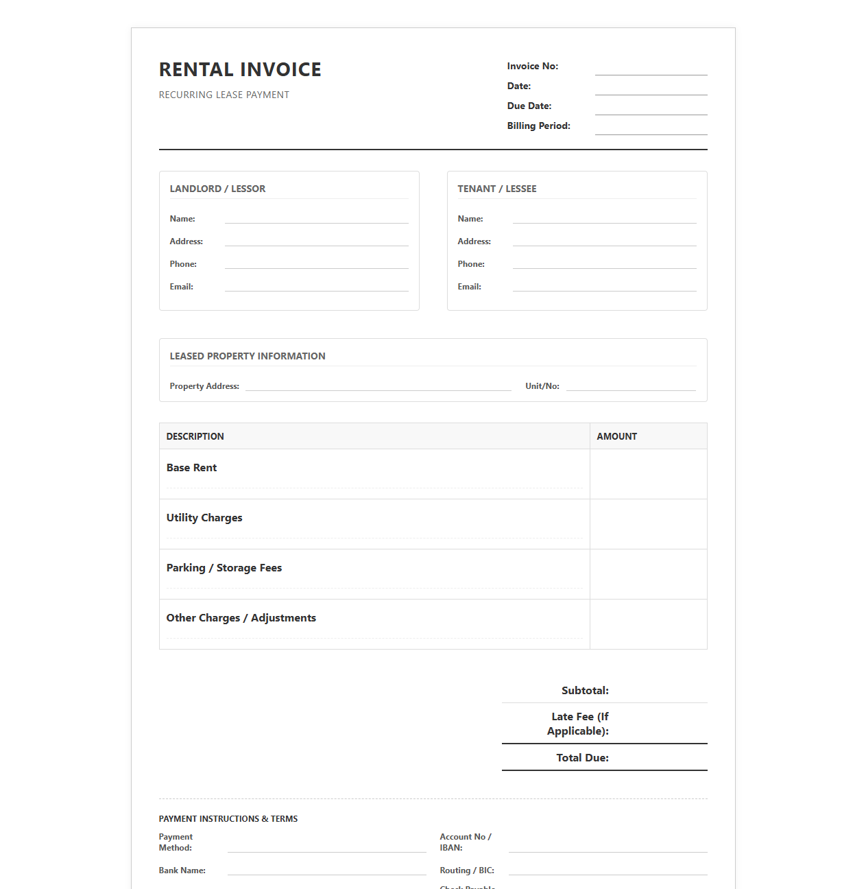
Task: Click the Landlord Phone field
Action: click(x=316, y=263)
